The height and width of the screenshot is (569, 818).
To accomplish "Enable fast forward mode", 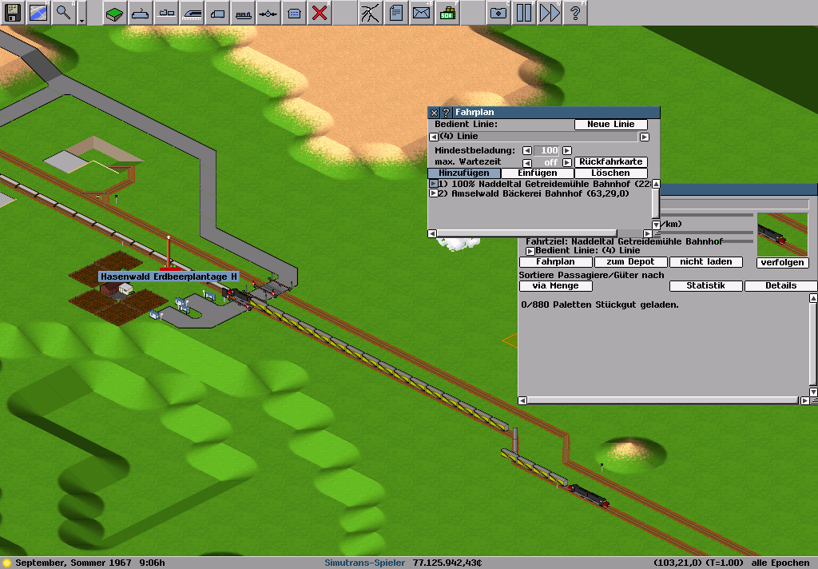I will (x=550, y=13).
